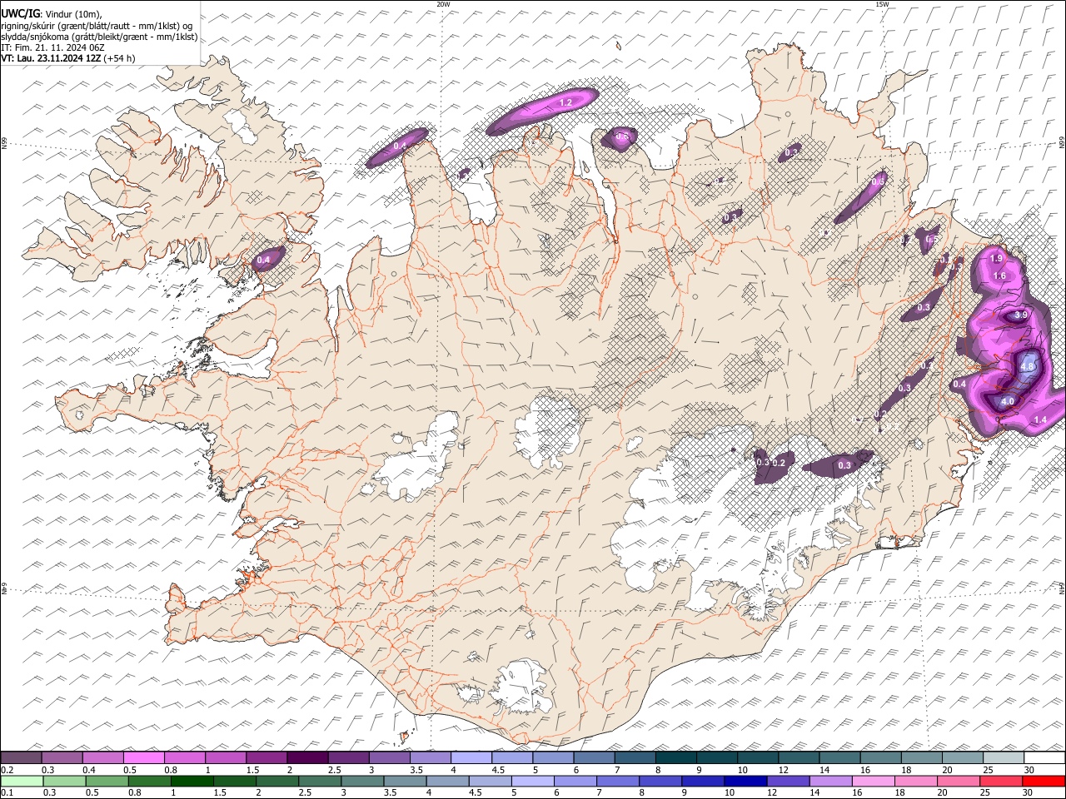Screen dimensions: 1066x799
Task: Select top-row legend swatch labeled 0.8
Action: (184, 758)
